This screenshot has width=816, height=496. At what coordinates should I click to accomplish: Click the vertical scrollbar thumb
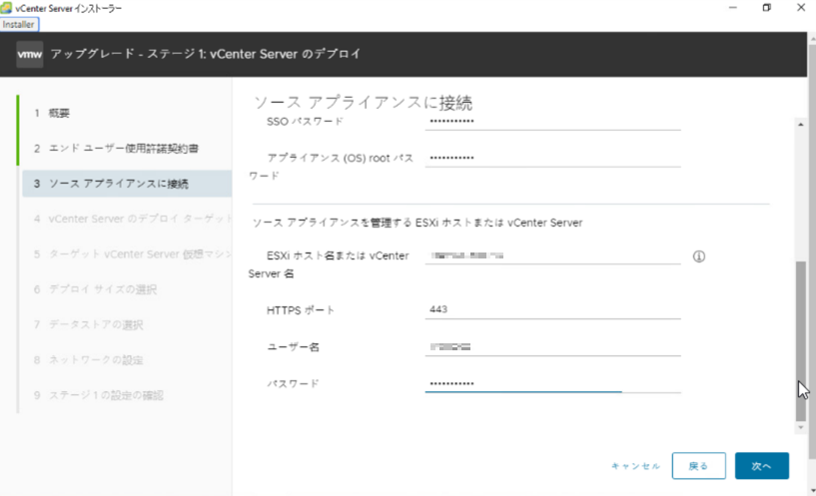(x=799, y=339)
